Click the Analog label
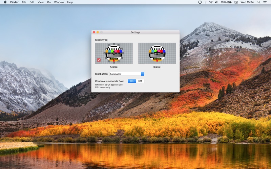 point(113,67)
